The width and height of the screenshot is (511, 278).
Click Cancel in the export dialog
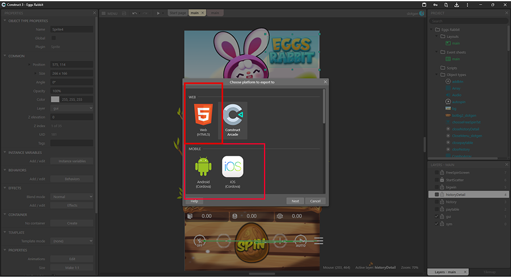pos(315,201)
